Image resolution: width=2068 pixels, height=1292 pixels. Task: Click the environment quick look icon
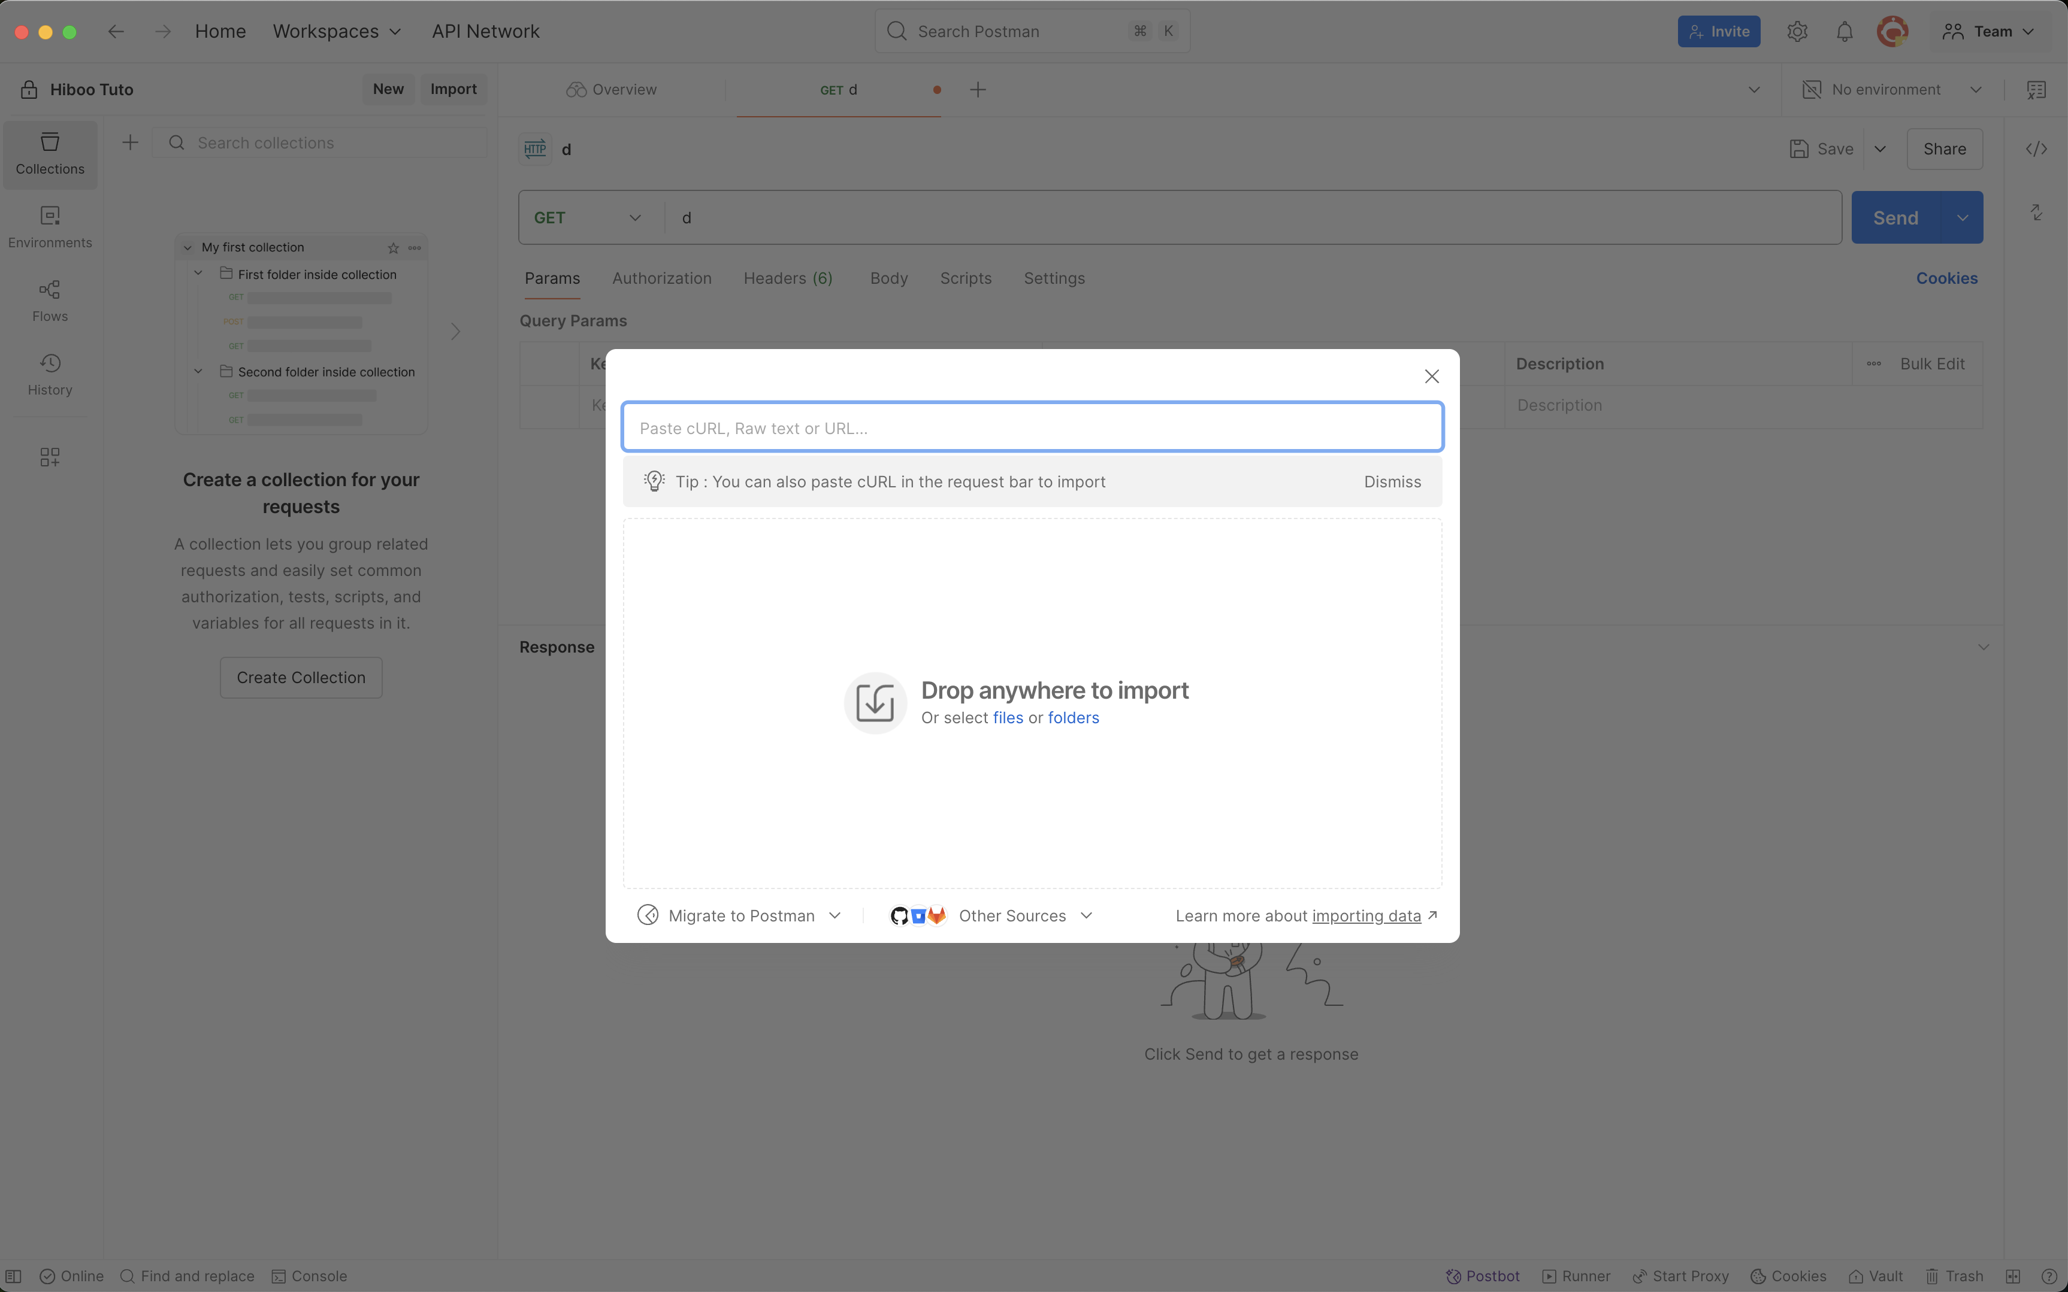2036,90
